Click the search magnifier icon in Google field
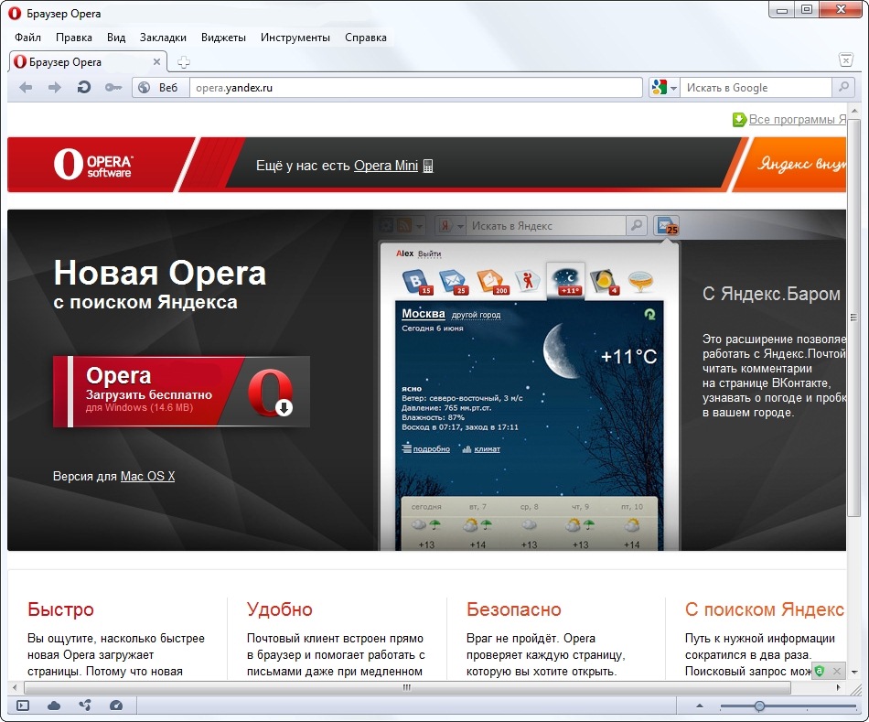This screenshot has height=722, width=869. point(844,88)
